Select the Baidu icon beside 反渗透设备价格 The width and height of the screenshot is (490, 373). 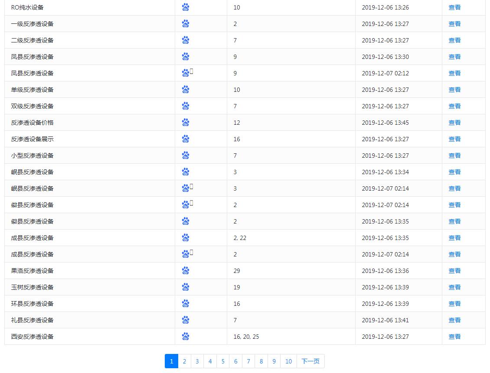click(x=186, y=123)
